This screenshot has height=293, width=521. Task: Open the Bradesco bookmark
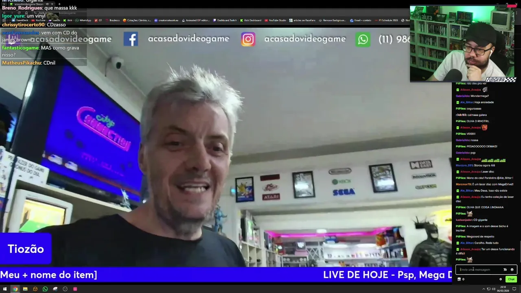(x=112, y=20)
